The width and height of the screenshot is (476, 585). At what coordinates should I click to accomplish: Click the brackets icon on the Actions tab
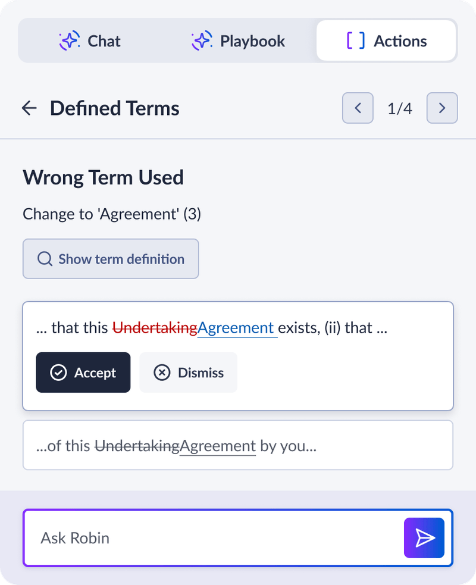click(356, 41)
